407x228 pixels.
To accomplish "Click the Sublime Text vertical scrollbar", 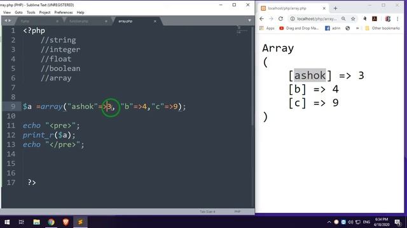I will [253, 77].
